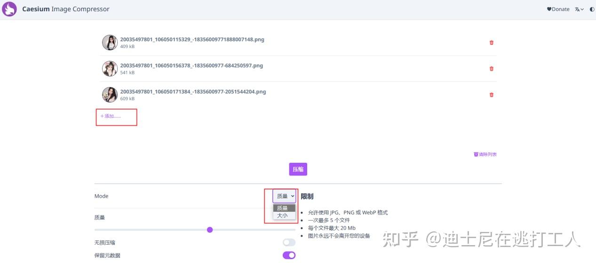This screenshot has height=263, width=596.
Task: Enable the 无损压缩 lossless toggle
Action: point(289,242)
